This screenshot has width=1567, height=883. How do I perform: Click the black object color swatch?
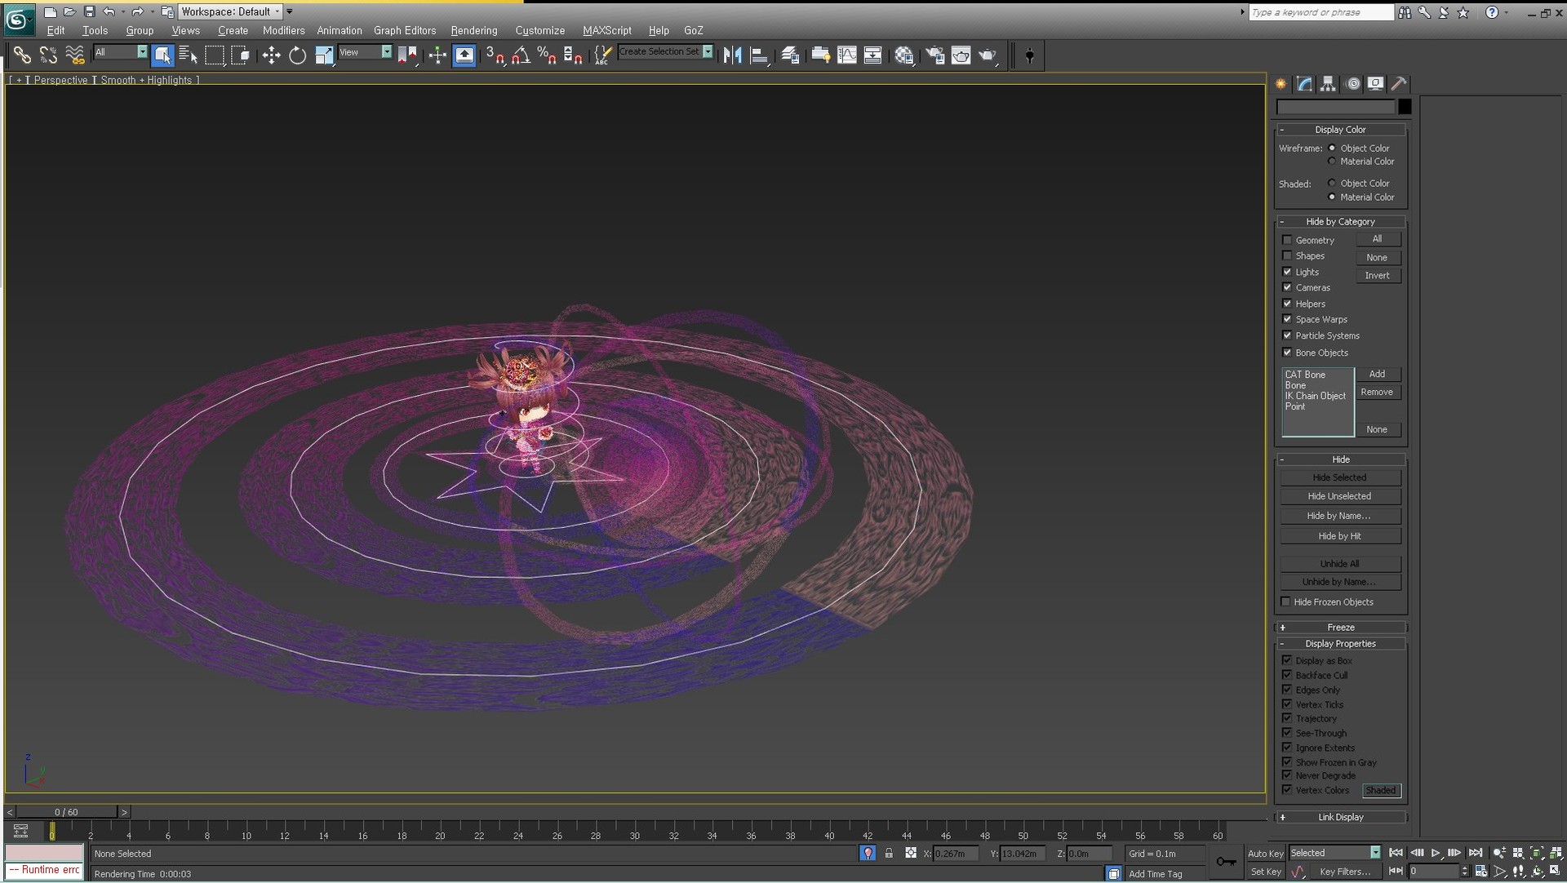(1405, 107)
